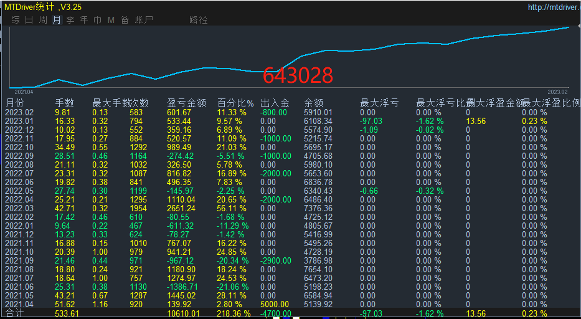Viewport: 581px width, 319px height.
Task: Open the 币 currency tab
Action: [97, 20]
